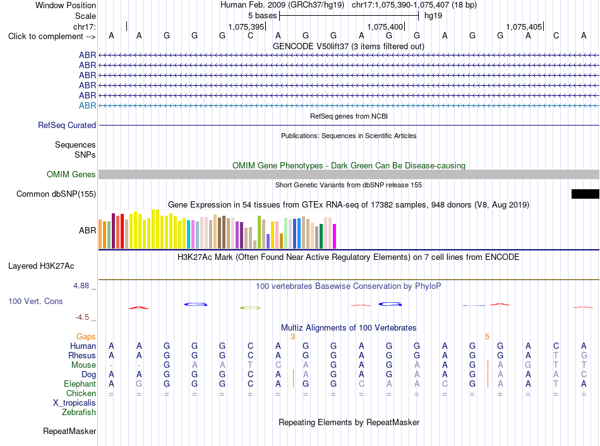Click the light-blue ABR transcript arrow line
600x446 pixels.
(x=349, y=105)
